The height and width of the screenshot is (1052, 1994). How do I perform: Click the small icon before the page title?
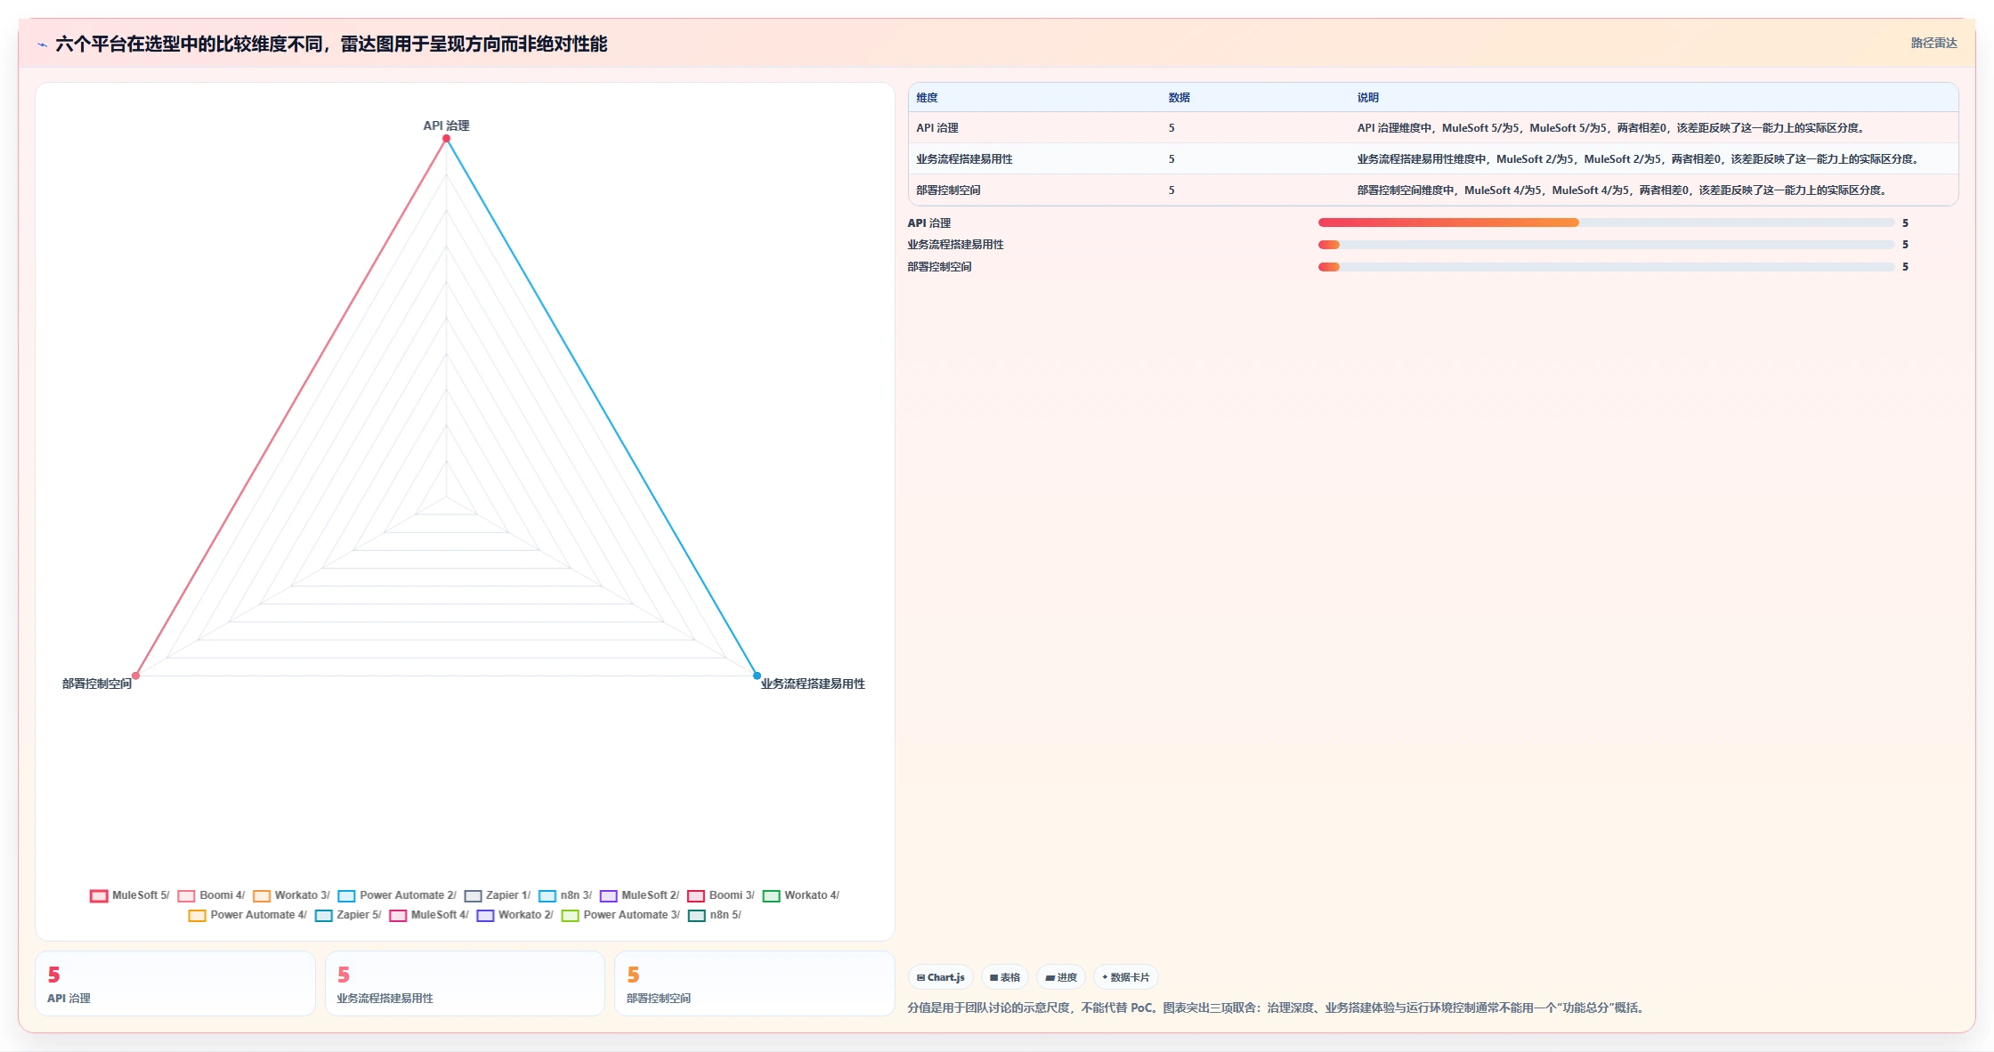click(x=42, y=45)
